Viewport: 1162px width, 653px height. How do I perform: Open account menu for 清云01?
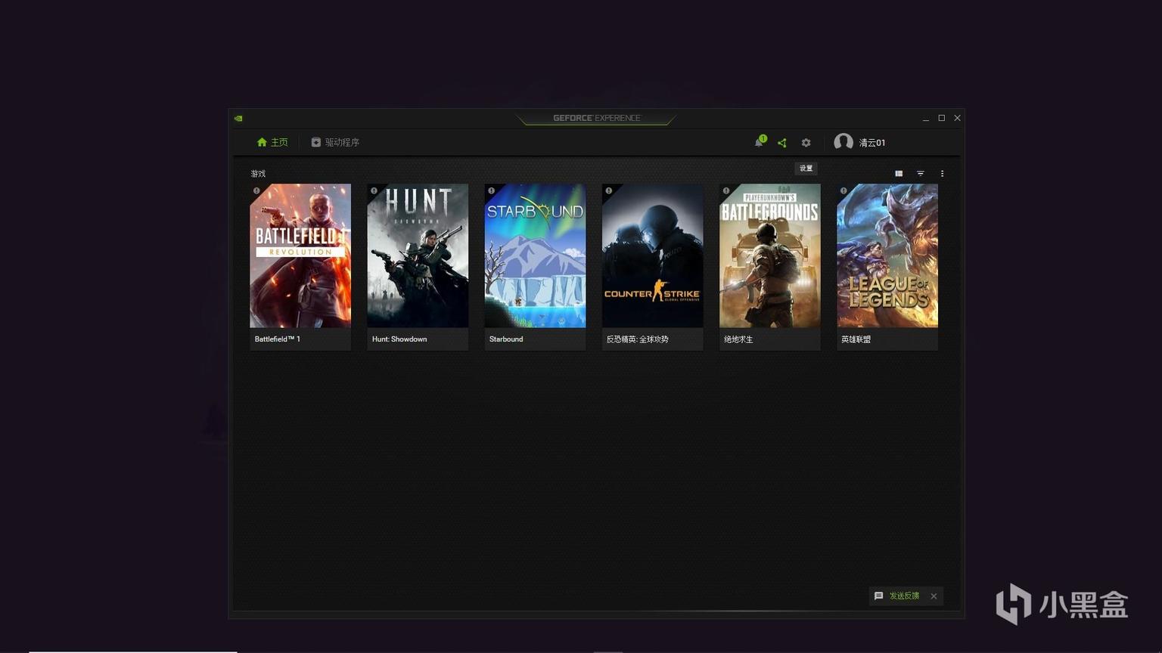tap(871, 143)
